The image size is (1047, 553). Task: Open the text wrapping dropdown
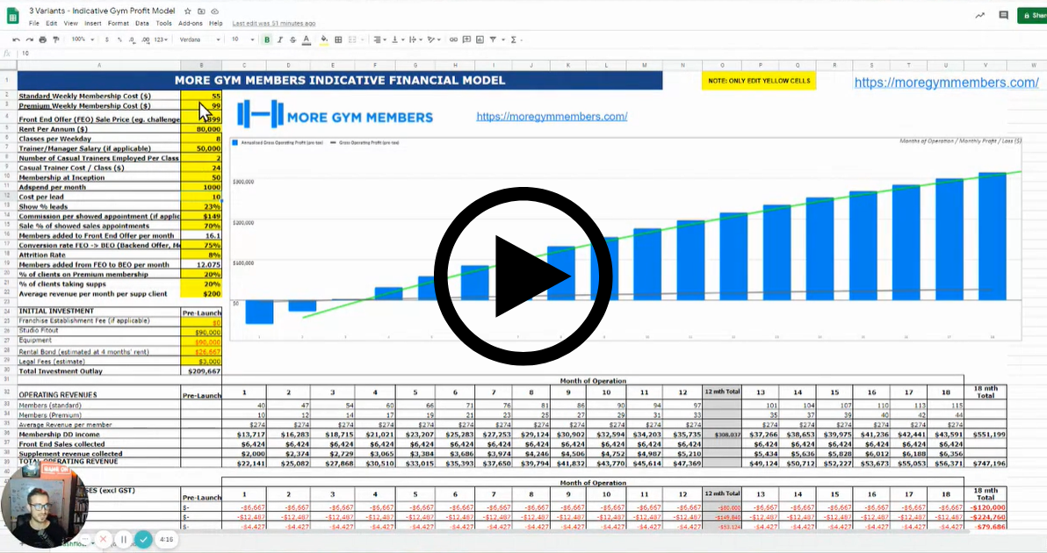click(x=415, y=40)
